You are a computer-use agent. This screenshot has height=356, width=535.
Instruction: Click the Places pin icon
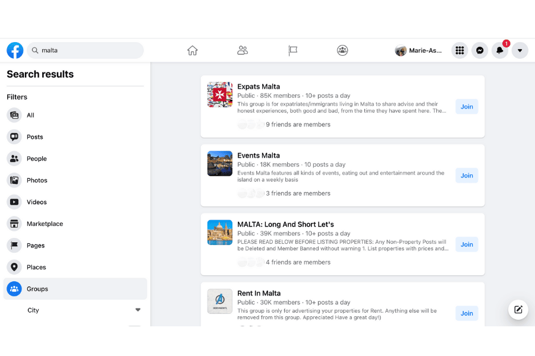[x=14, y=267]
